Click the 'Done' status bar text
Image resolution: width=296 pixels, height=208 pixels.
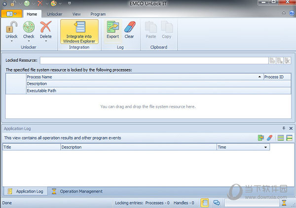tap(7, 203)
